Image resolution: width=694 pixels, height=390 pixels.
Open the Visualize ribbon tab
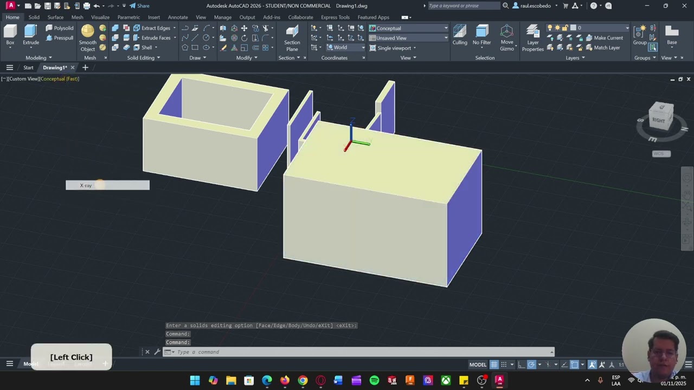click(100, 17)
